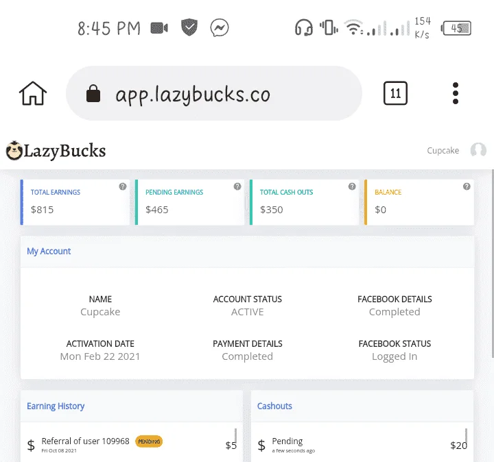This screenshot has height=462, width=494.
Task: Tap the Wi-Fi signal icon
Action: tap(353, 27)
